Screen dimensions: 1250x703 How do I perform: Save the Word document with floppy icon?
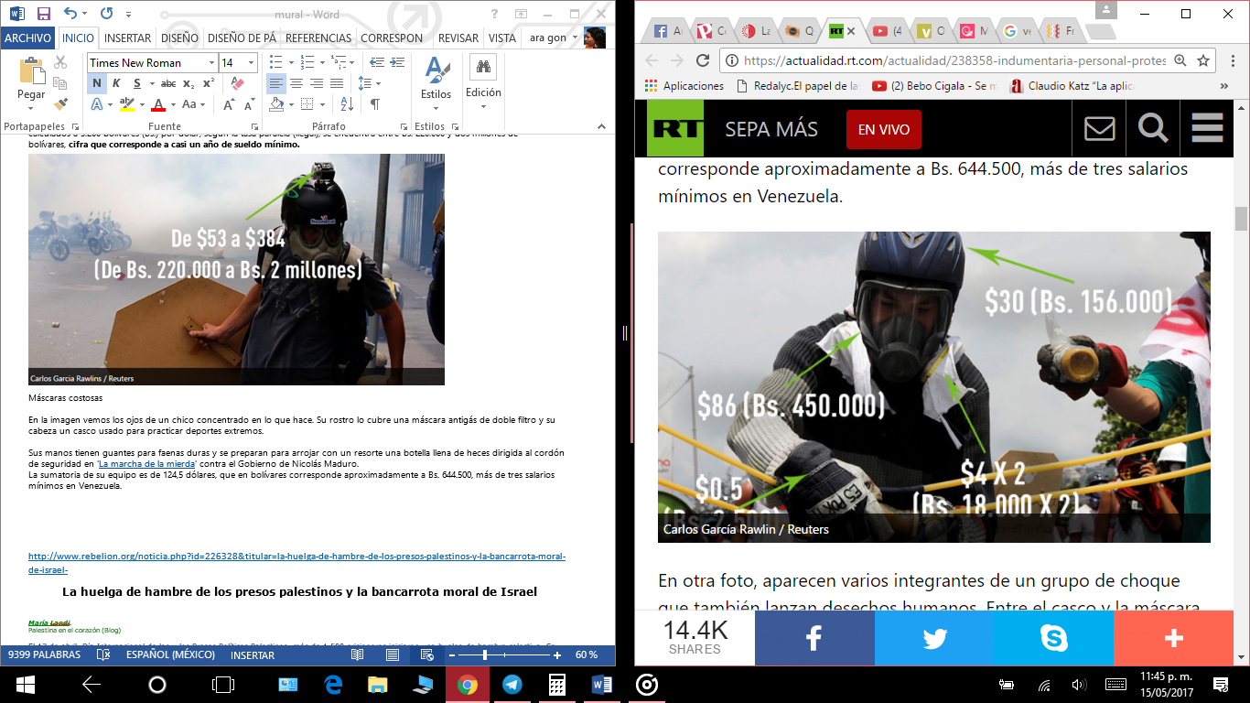click(43, 14)
